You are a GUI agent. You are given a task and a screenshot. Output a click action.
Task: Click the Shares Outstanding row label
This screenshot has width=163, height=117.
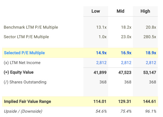[25, 82]
